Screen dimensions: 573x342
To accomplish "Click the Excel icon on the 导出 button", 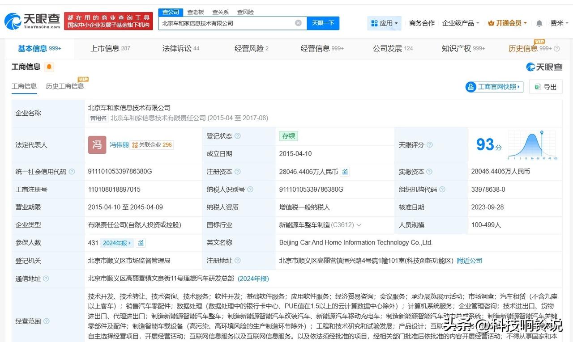I will [537, 87].
